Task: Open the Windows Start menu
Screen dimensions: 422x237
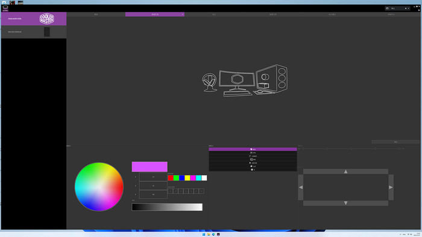Action: [204, 235]
